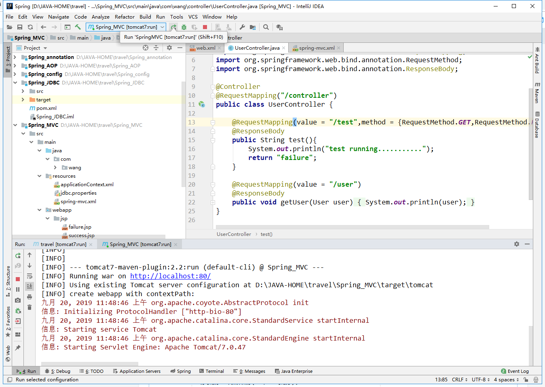
Task: Close the UserController.java tab
Action: [284, 48]
